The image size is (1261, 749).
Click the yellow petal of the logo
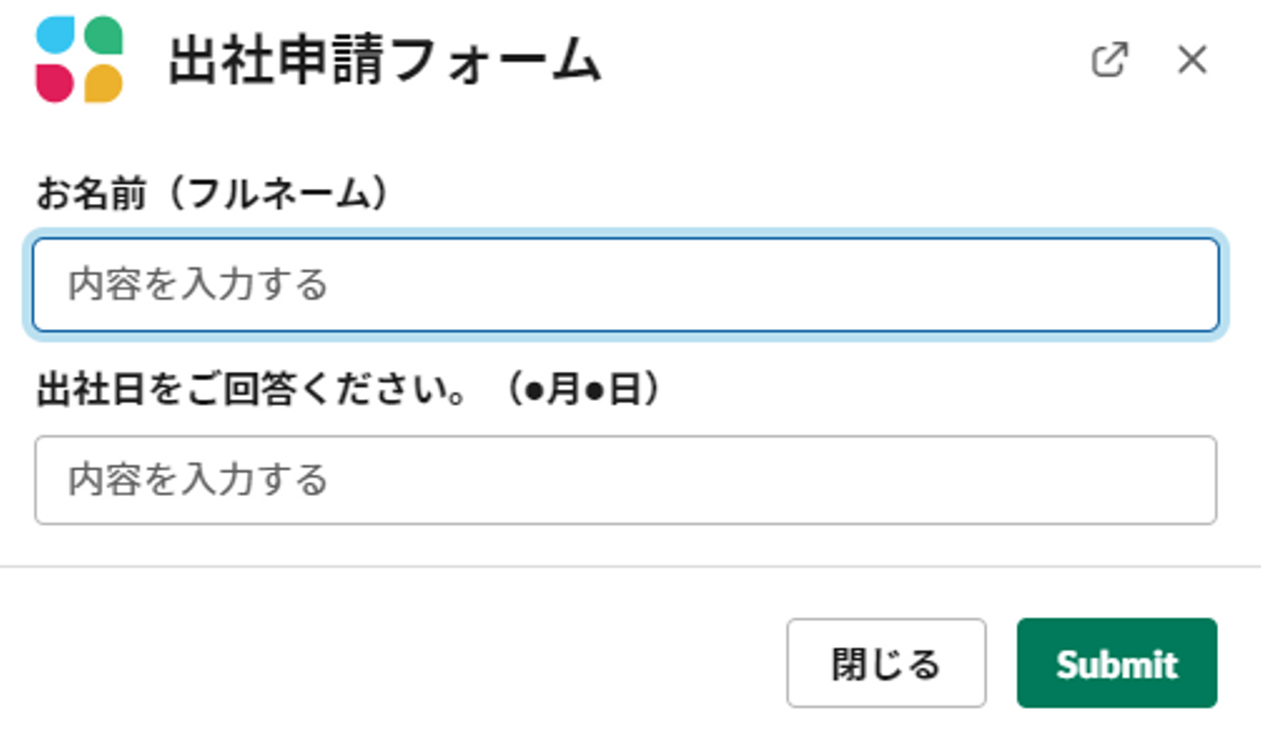point(103,83)
